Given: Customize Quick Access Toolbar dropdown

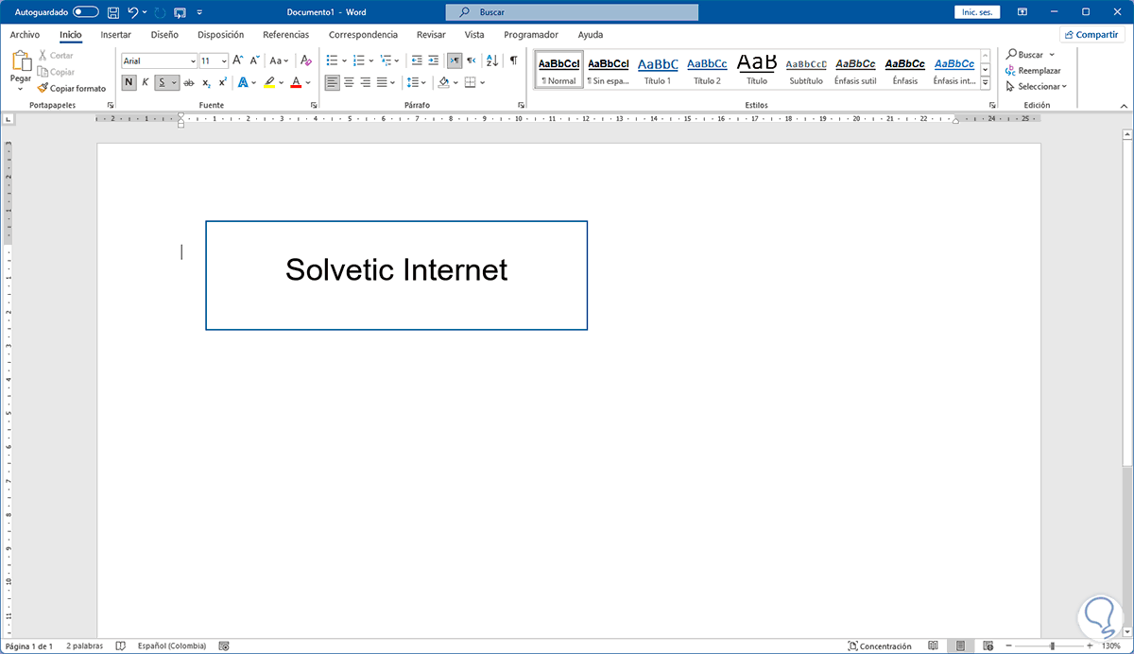Looking at the screenshot, I should [x=199, y=12].
